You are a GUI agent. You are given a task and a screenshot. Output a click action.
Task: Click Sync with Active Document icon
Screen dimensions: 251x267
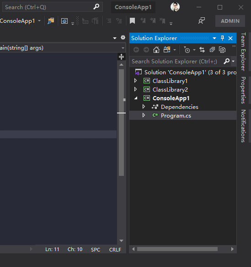click(x=202, y=50)
